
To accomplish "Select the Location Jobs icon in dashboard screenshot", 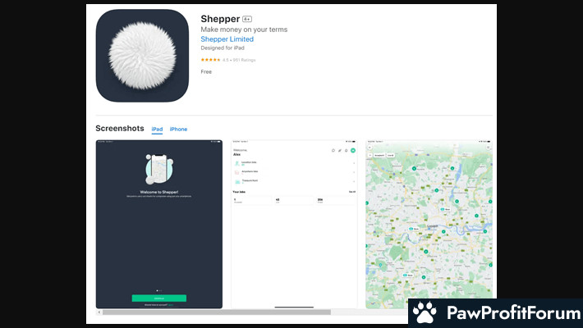I will point(237,163).
